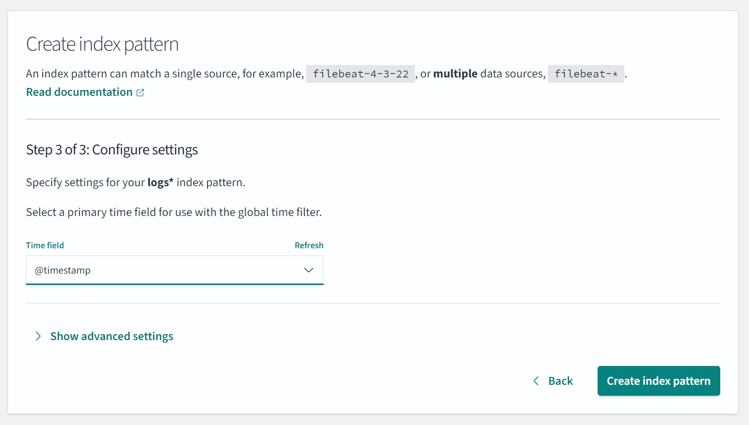
Task: Click the right chevron beside advanced settings
Action: click(38, 337)
